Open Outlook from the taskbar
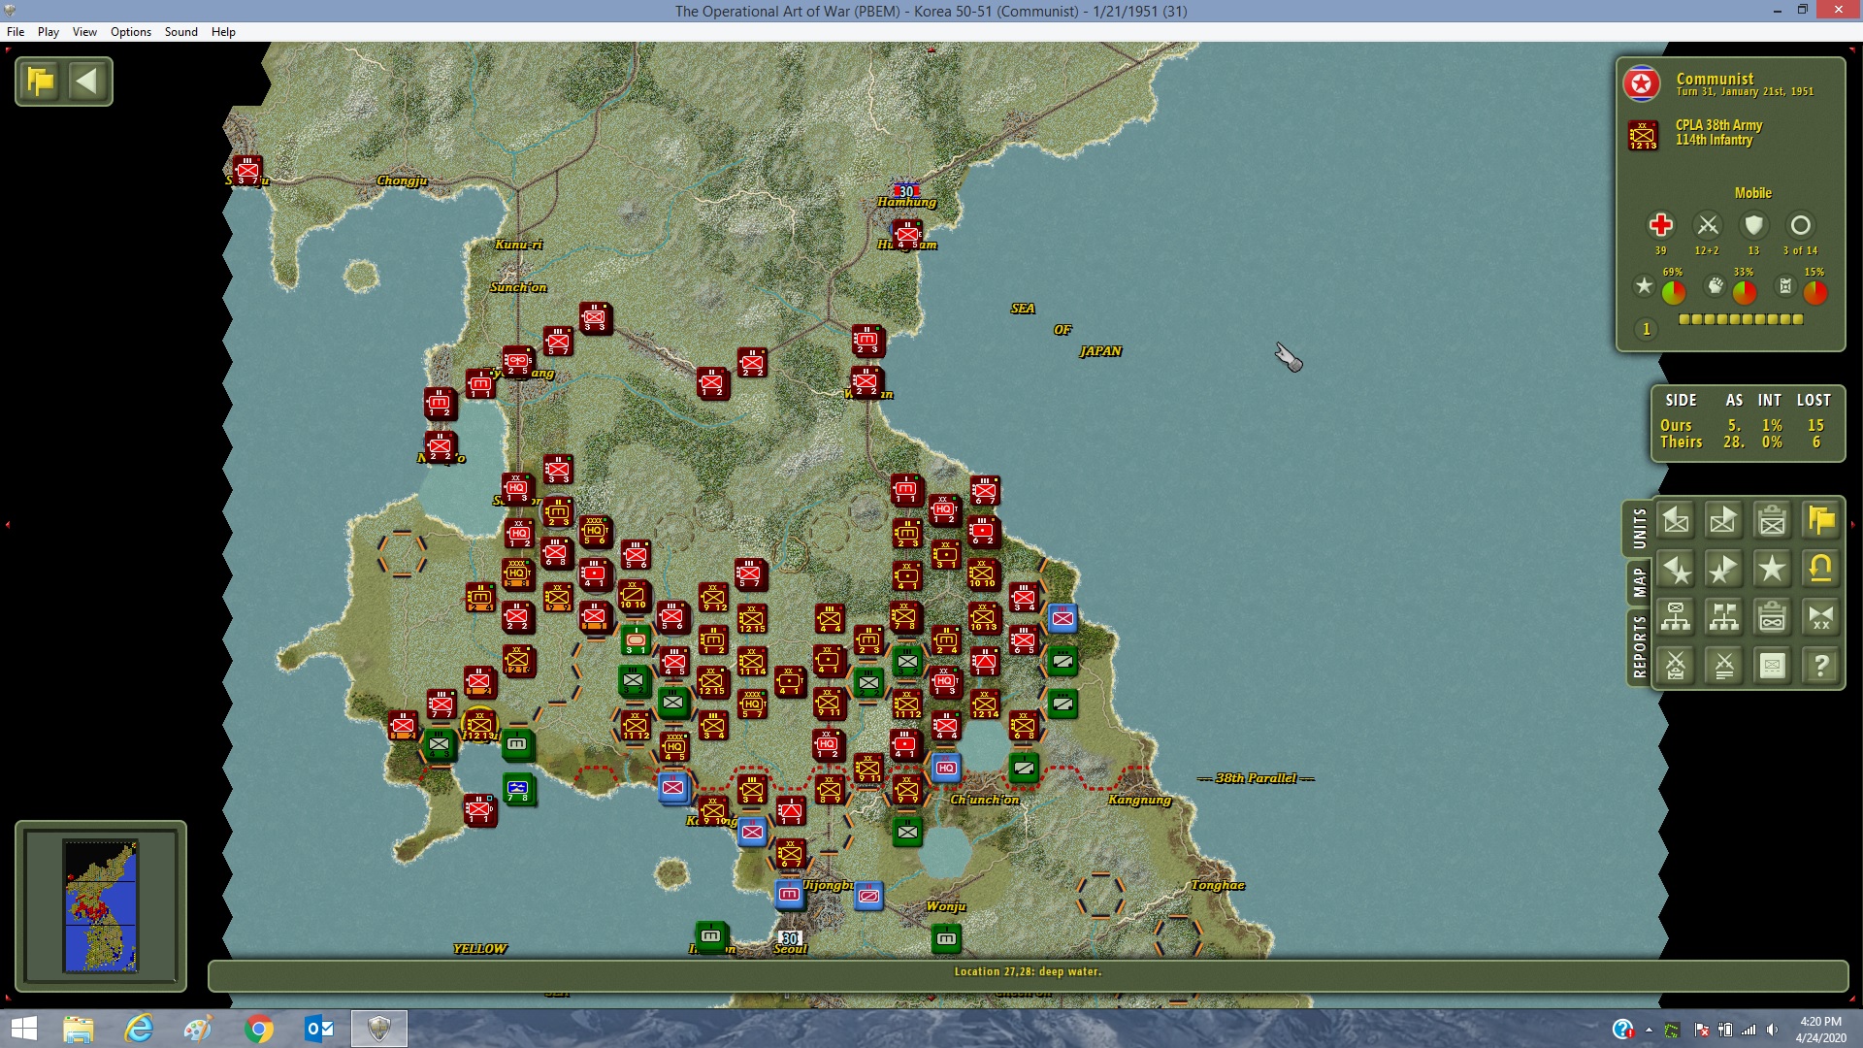 tap(319, 1029)
